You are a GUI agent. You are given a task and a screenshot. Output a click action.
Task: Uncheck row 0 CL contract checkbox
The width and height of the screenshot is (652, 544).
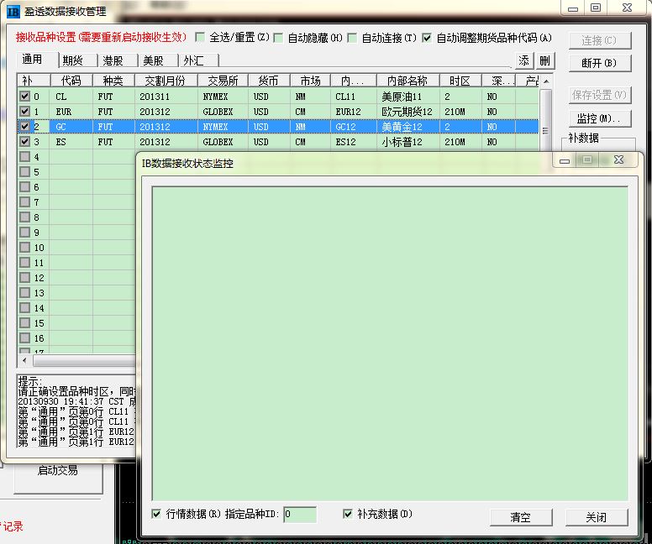tap(24, 97)
